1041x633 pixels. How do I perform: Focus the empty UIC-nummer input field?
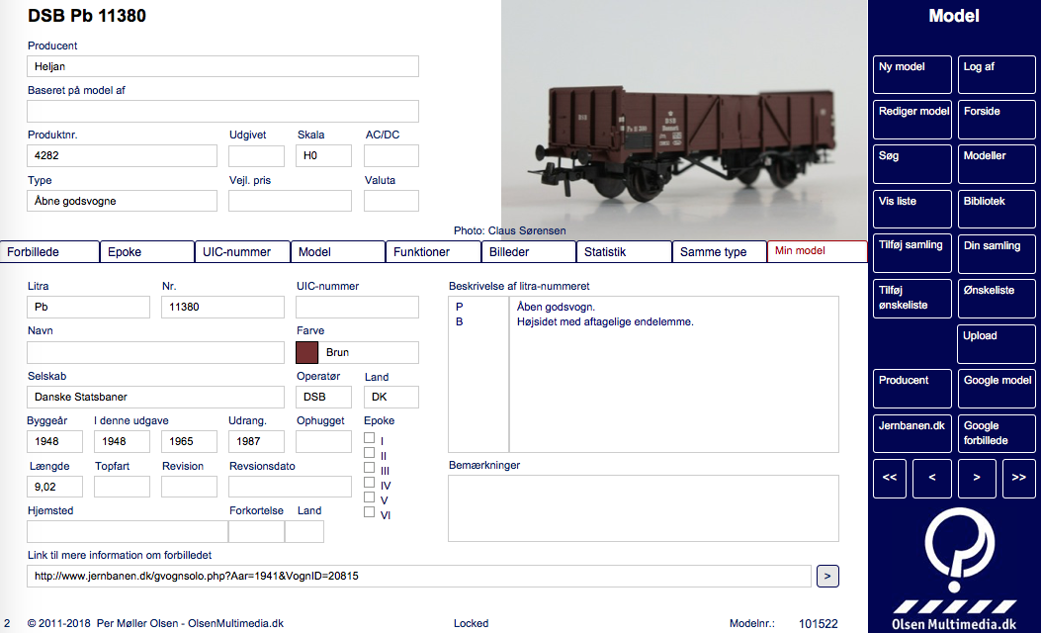[x=357, y=307]
